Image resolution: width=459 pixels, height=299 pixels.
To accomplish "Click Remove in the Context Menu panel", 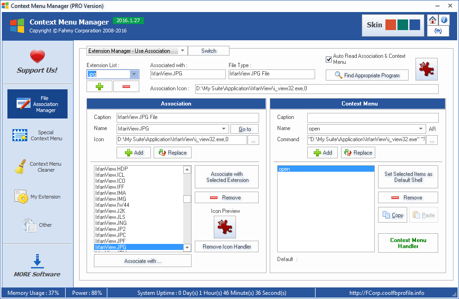I will tap(408, 197).
